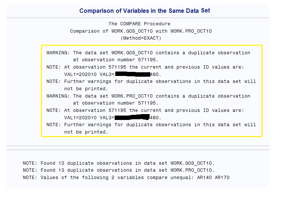Click the variable name AR140

coord(204,178)
